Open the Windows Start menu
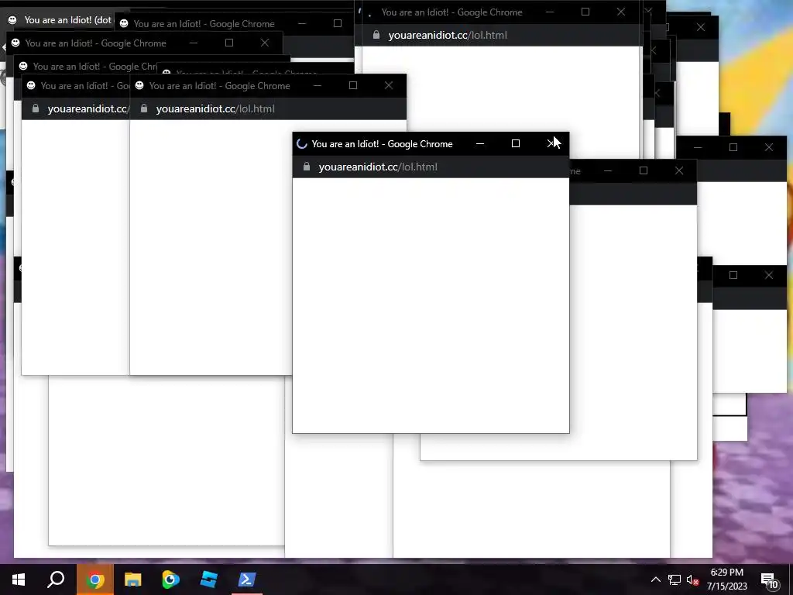The image size is (793, 595). tap(19, 580)
